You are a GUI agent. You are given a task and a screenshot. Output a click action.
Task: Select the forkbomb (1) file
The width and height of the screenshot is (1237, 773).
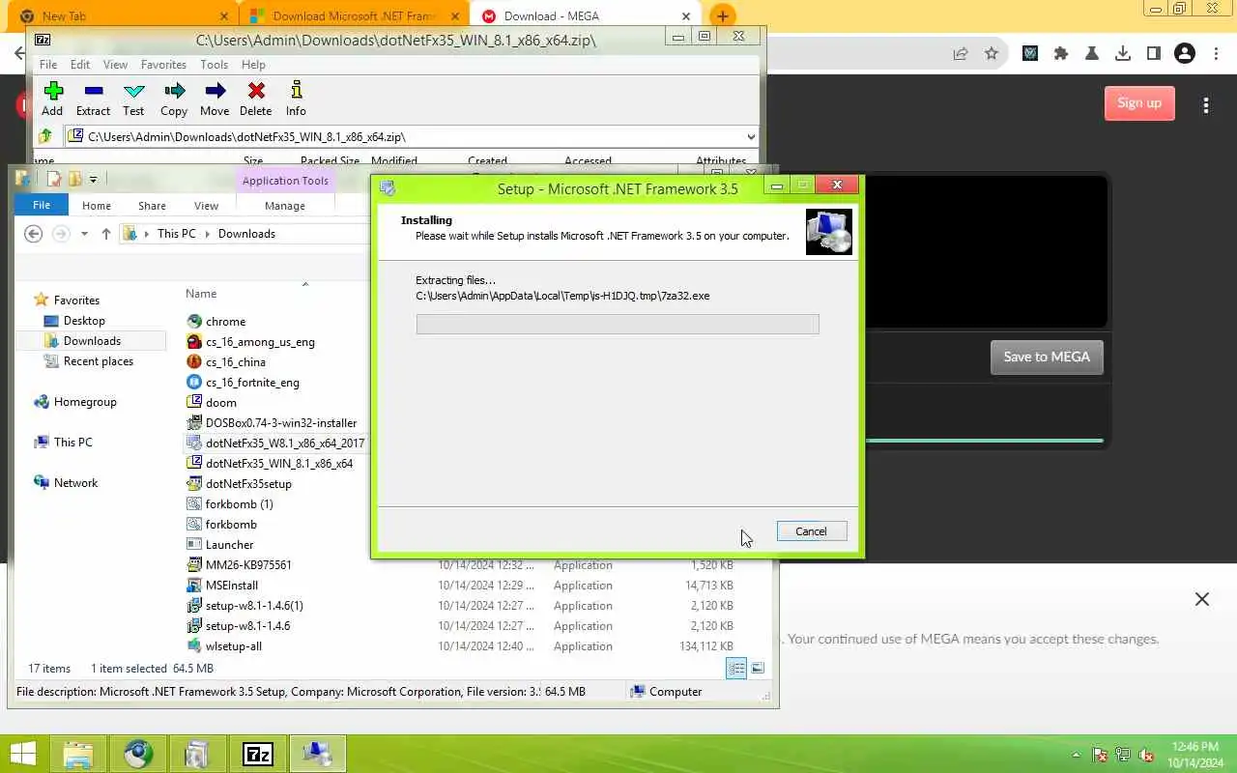(240, 504)
